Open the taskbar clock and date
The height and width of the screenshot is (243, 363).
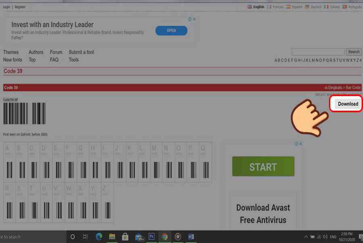pyautogui.click(x=347, y=237)
